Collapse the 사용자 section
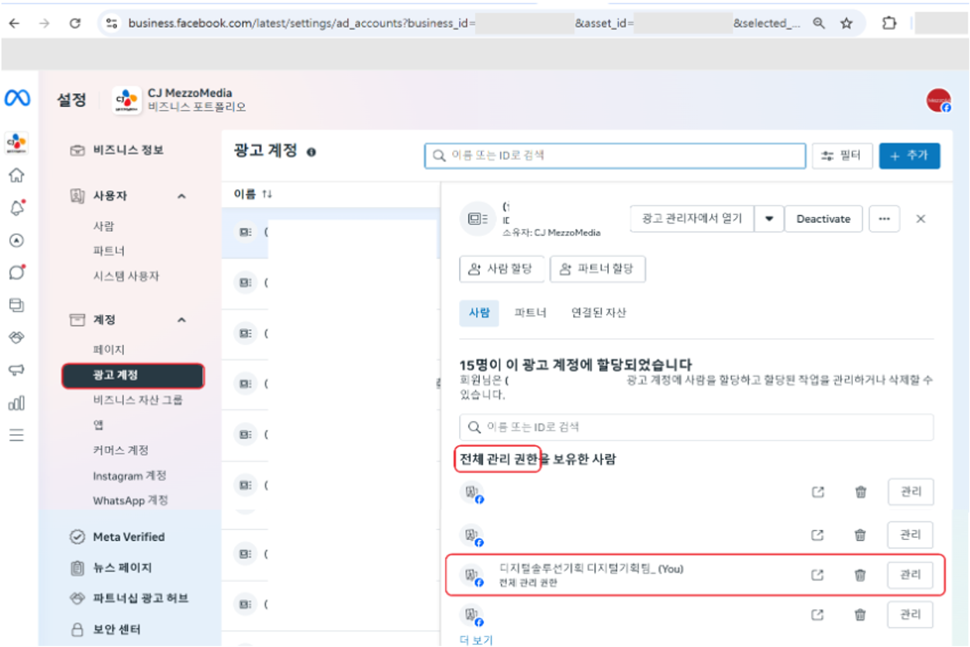Viewport: 970px width, 647px height. click(x=181, y=196)
